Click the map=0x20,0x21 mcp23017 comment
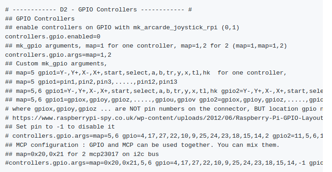 tap(82, 154)
